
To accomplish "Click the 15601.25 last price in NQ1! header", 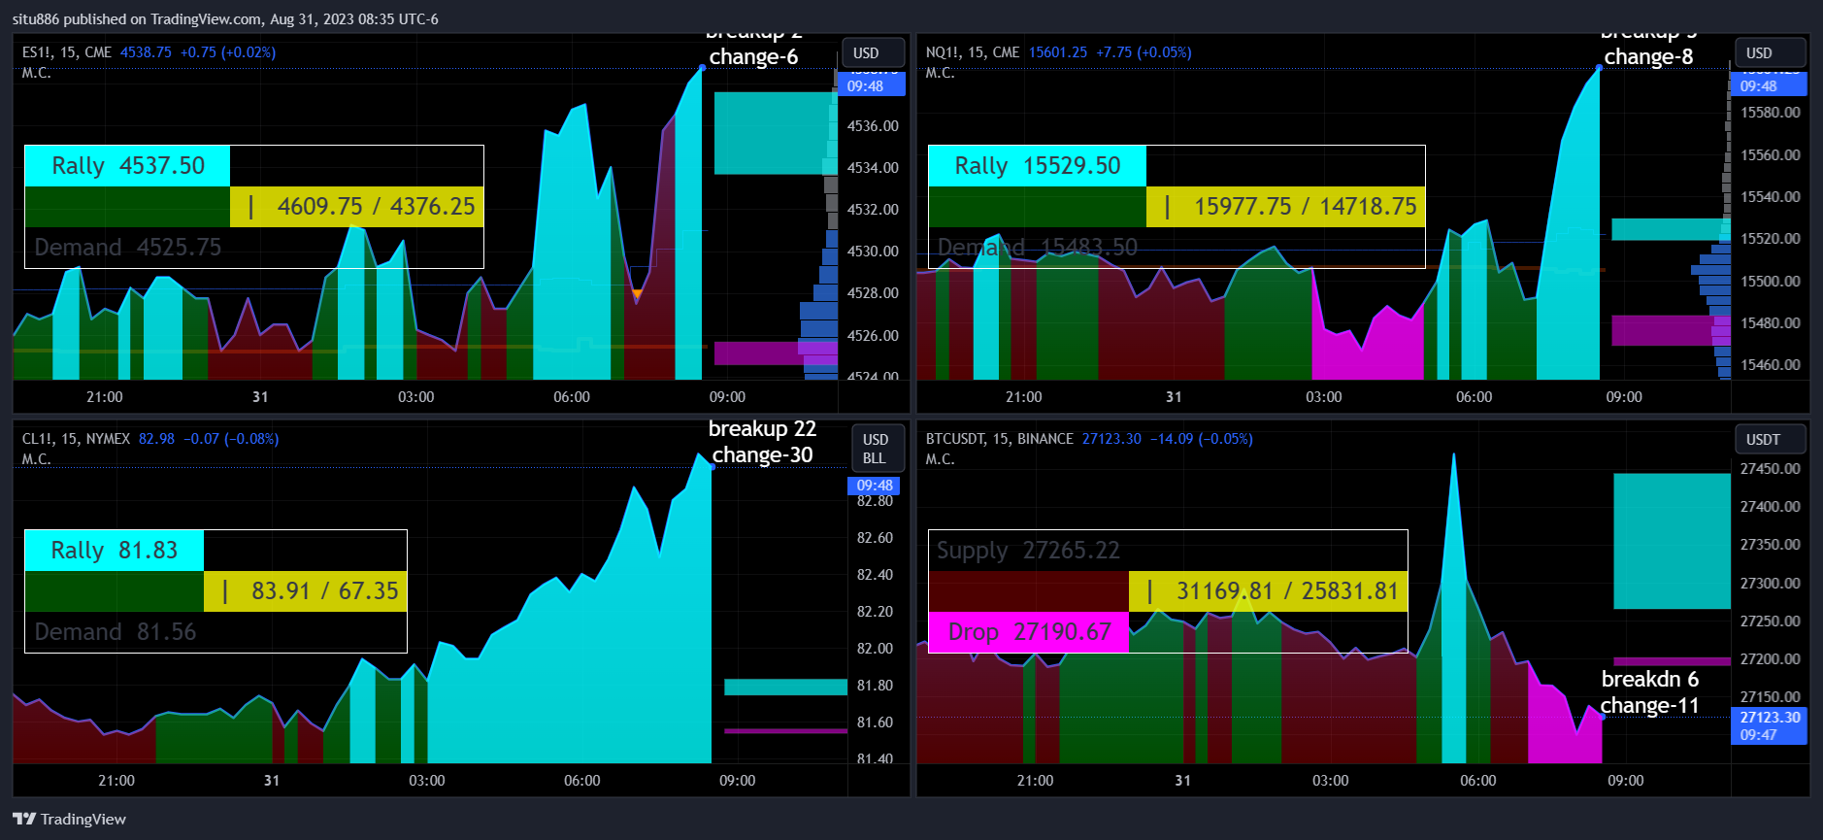I will click(x=1058, y=52).
